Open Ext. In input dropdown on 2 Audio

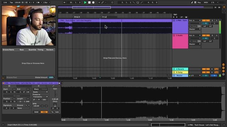tap(195, 35)
